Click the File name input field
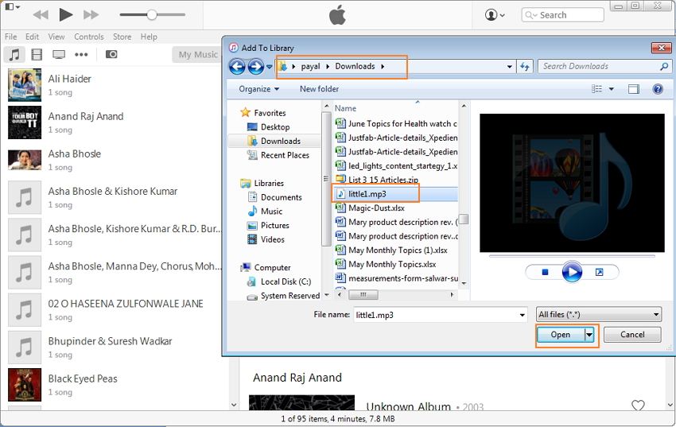The image size is (676, 427). [440, 314]
